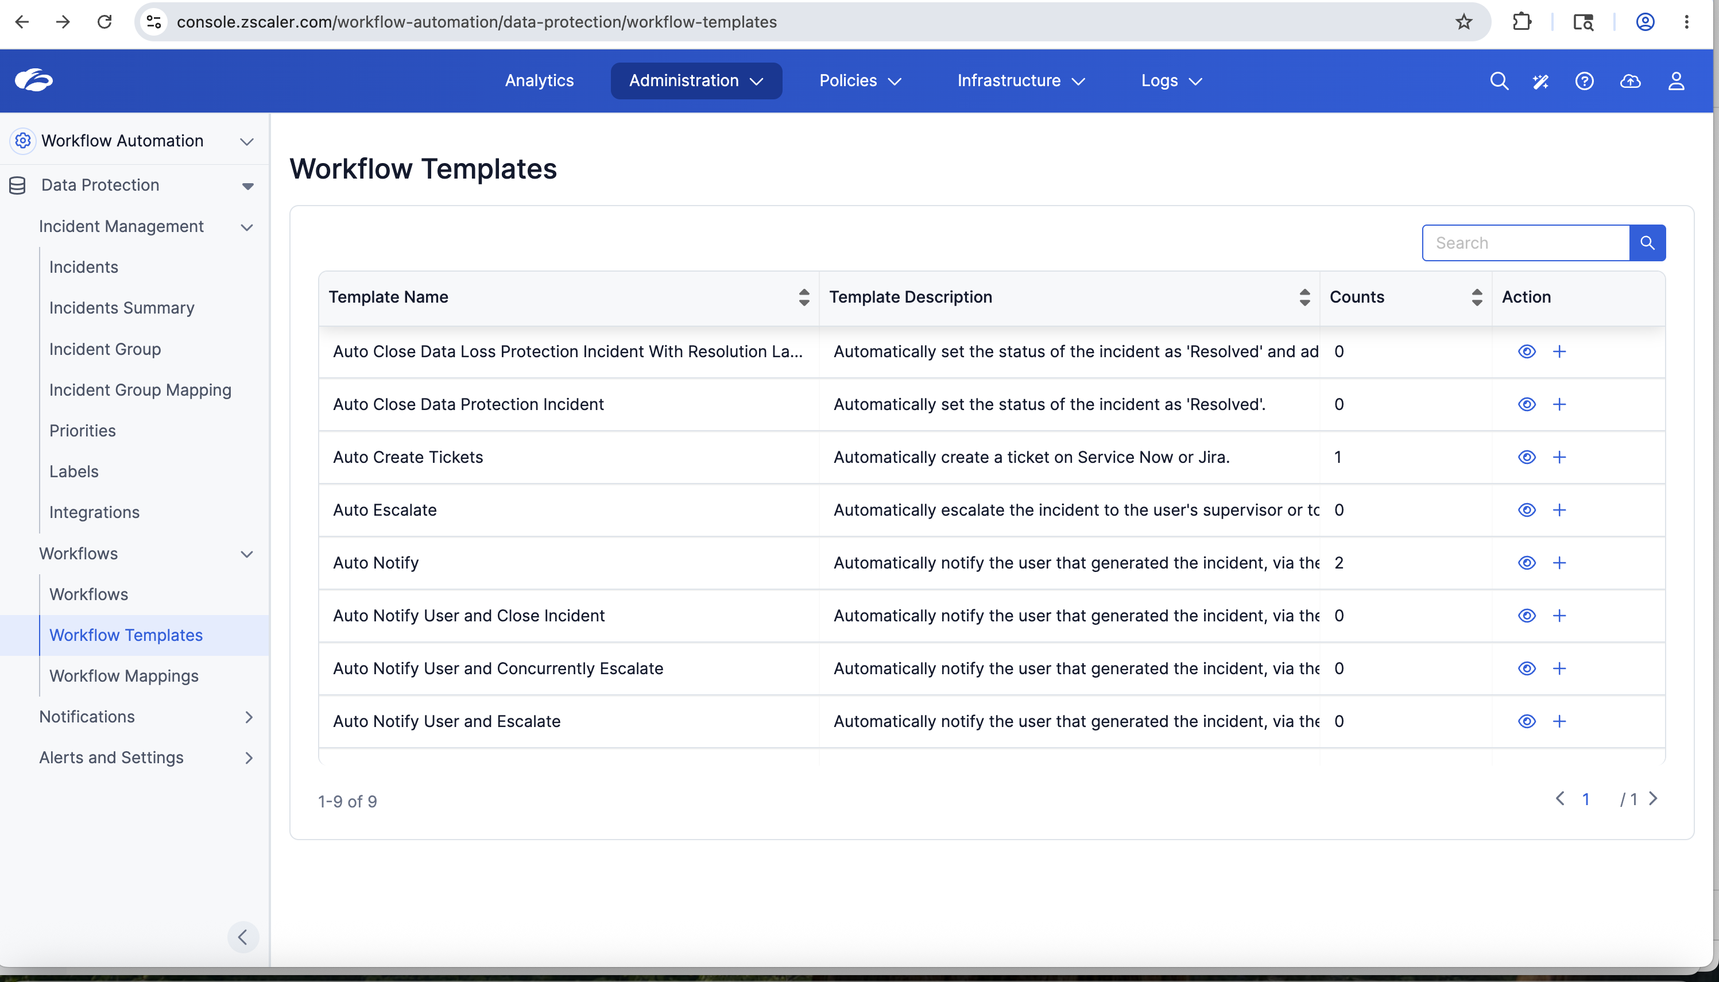The height and width of the screenshot is (982, 1719).
Task: Select Workflow Templates in the sidebar
Action: click(x=126, y=635)
